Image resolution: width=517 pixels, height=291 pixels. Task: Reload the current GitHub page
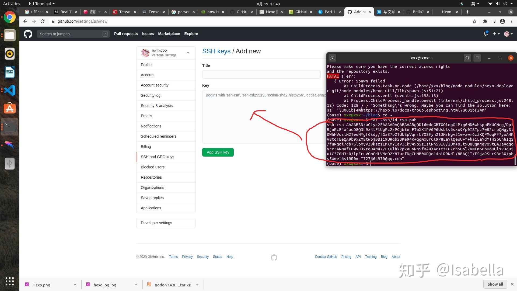click(43, 21)
